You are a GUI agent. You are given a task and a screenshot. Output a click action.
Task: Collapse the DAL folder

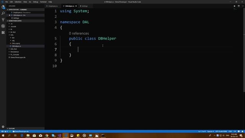pos(12,35)
